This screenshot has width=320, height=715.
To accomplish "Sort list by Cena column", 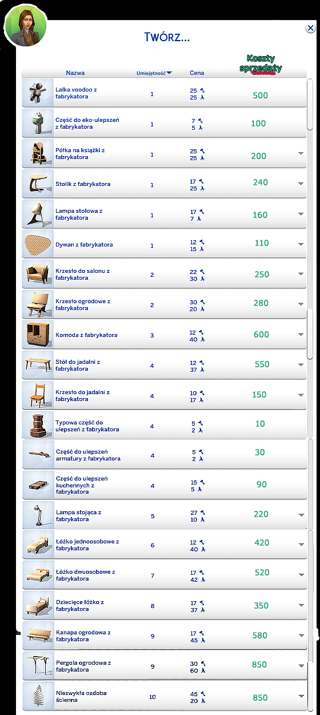I will (x=197, y=73).
